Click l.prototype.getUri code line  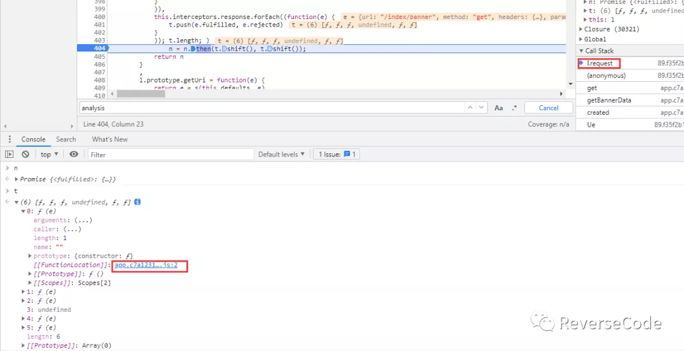[203, 80]
